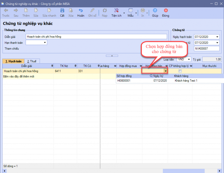Click the Đóng close-form icon
The width and height of the screenshot is (224, 173).
pyautogui.click(x=165, y=11)
